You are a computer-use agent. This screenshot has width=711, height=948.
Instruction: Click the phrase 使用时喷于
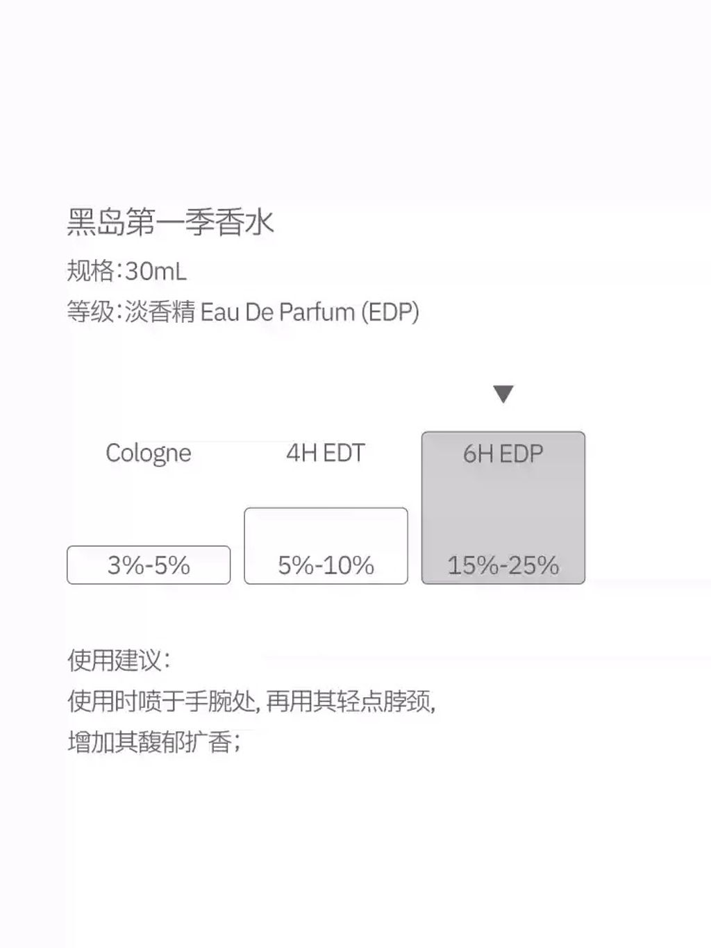click(125, 701)
